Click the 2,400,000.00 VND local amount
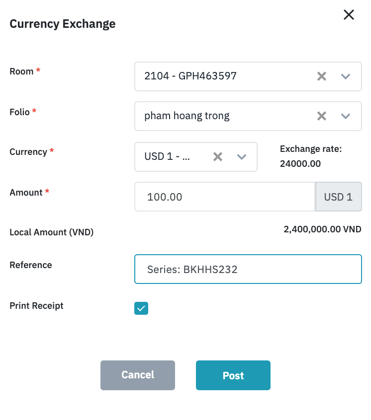371x420 pixels. point(322,229)
